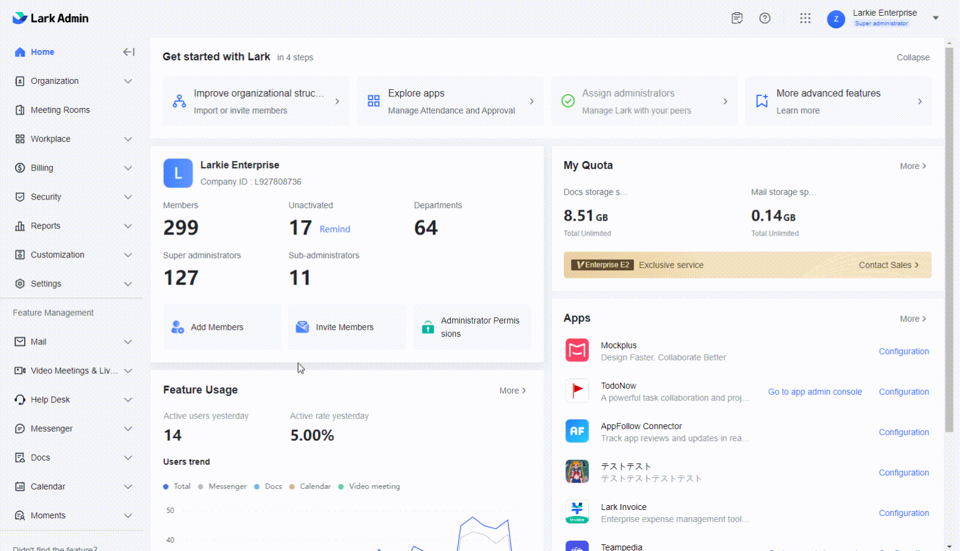
Task: Click the Home icon in the sidebar
Action: click(20, 52)
